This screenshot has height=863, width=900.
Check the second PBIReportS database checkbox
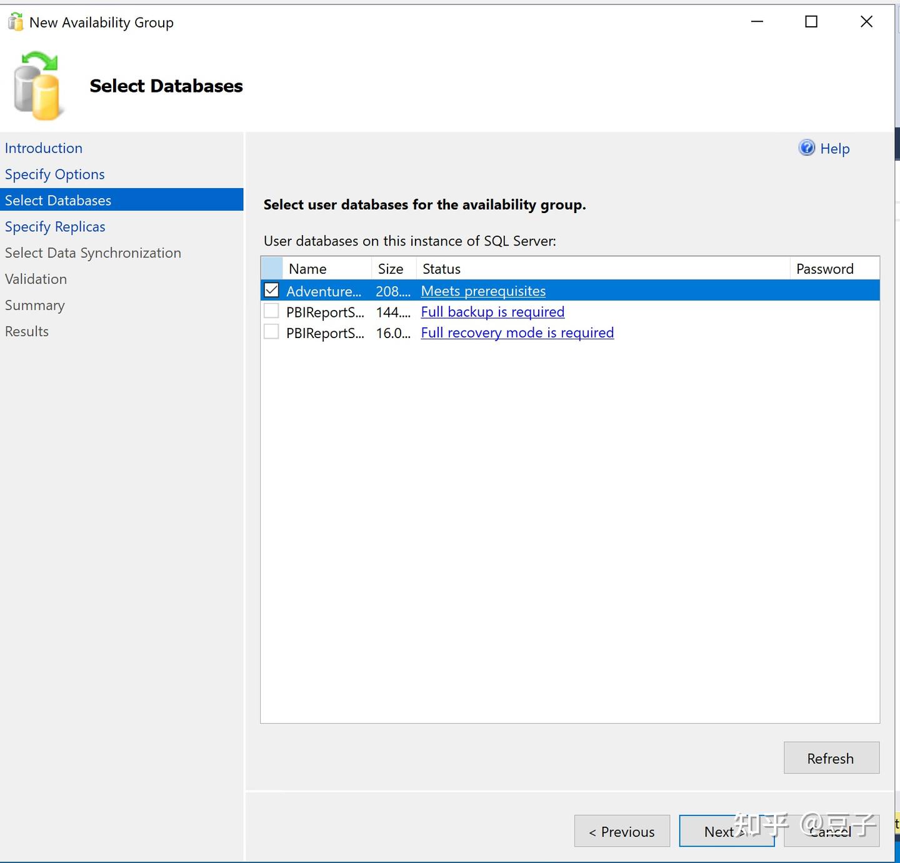271,332
